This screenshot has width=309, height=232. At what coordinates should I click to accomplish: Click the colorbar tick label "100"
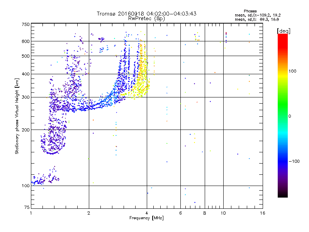(292, 71)
